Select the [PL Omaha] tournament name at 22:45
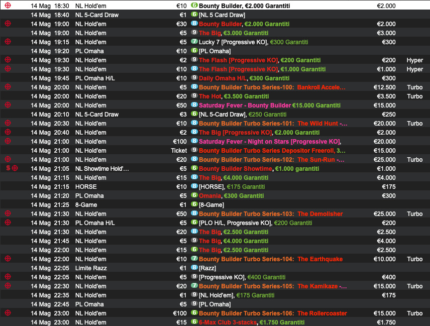 click(214, 304)
